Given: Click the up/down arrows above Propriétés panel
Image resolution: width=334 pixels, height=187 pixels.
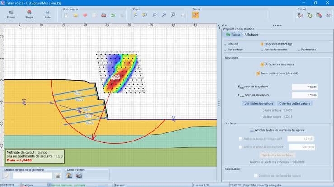Looking at the screenshot, I should tap(225, 26).
